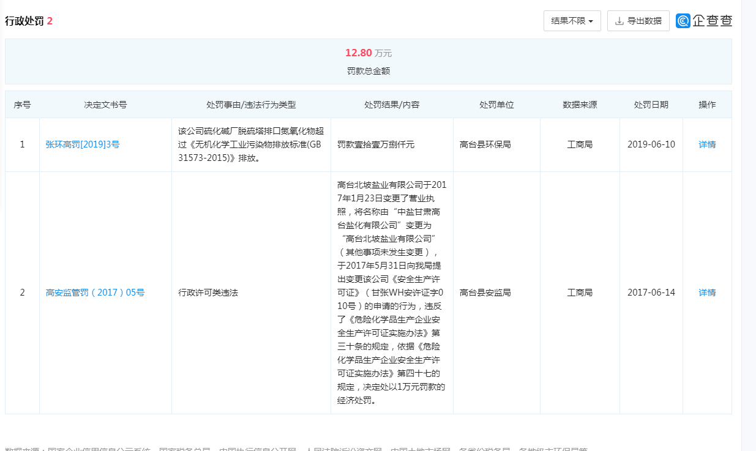Select the 12.80 万元 total fine amount
The height and width of the screenshot is (451, 756).
pos(369,53)
